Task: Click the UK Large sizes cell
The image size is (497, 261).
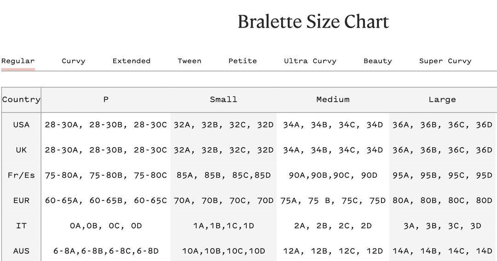Action: pyautogui.click(x=442, y=150)
